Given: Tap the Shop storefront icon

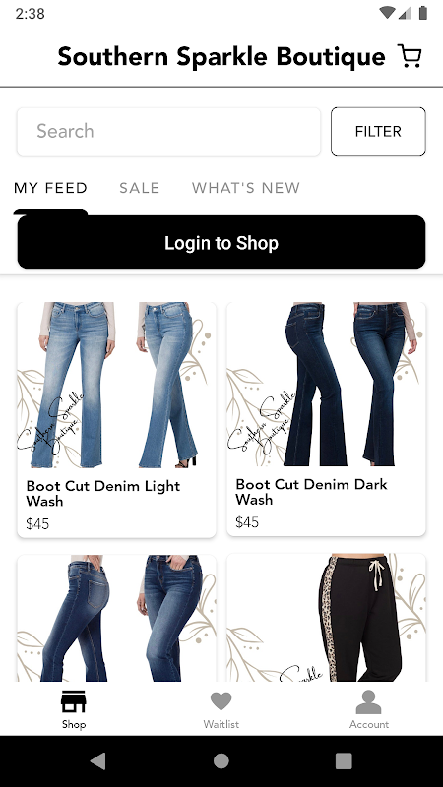Looking at the screenshot, I should coord(73,701).
